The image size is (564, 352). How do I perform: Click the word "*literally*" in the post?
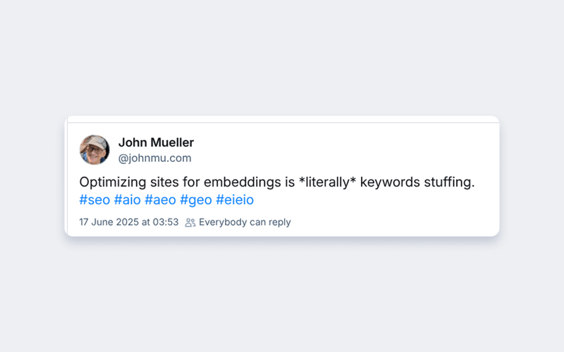click(x=328, y=182)
